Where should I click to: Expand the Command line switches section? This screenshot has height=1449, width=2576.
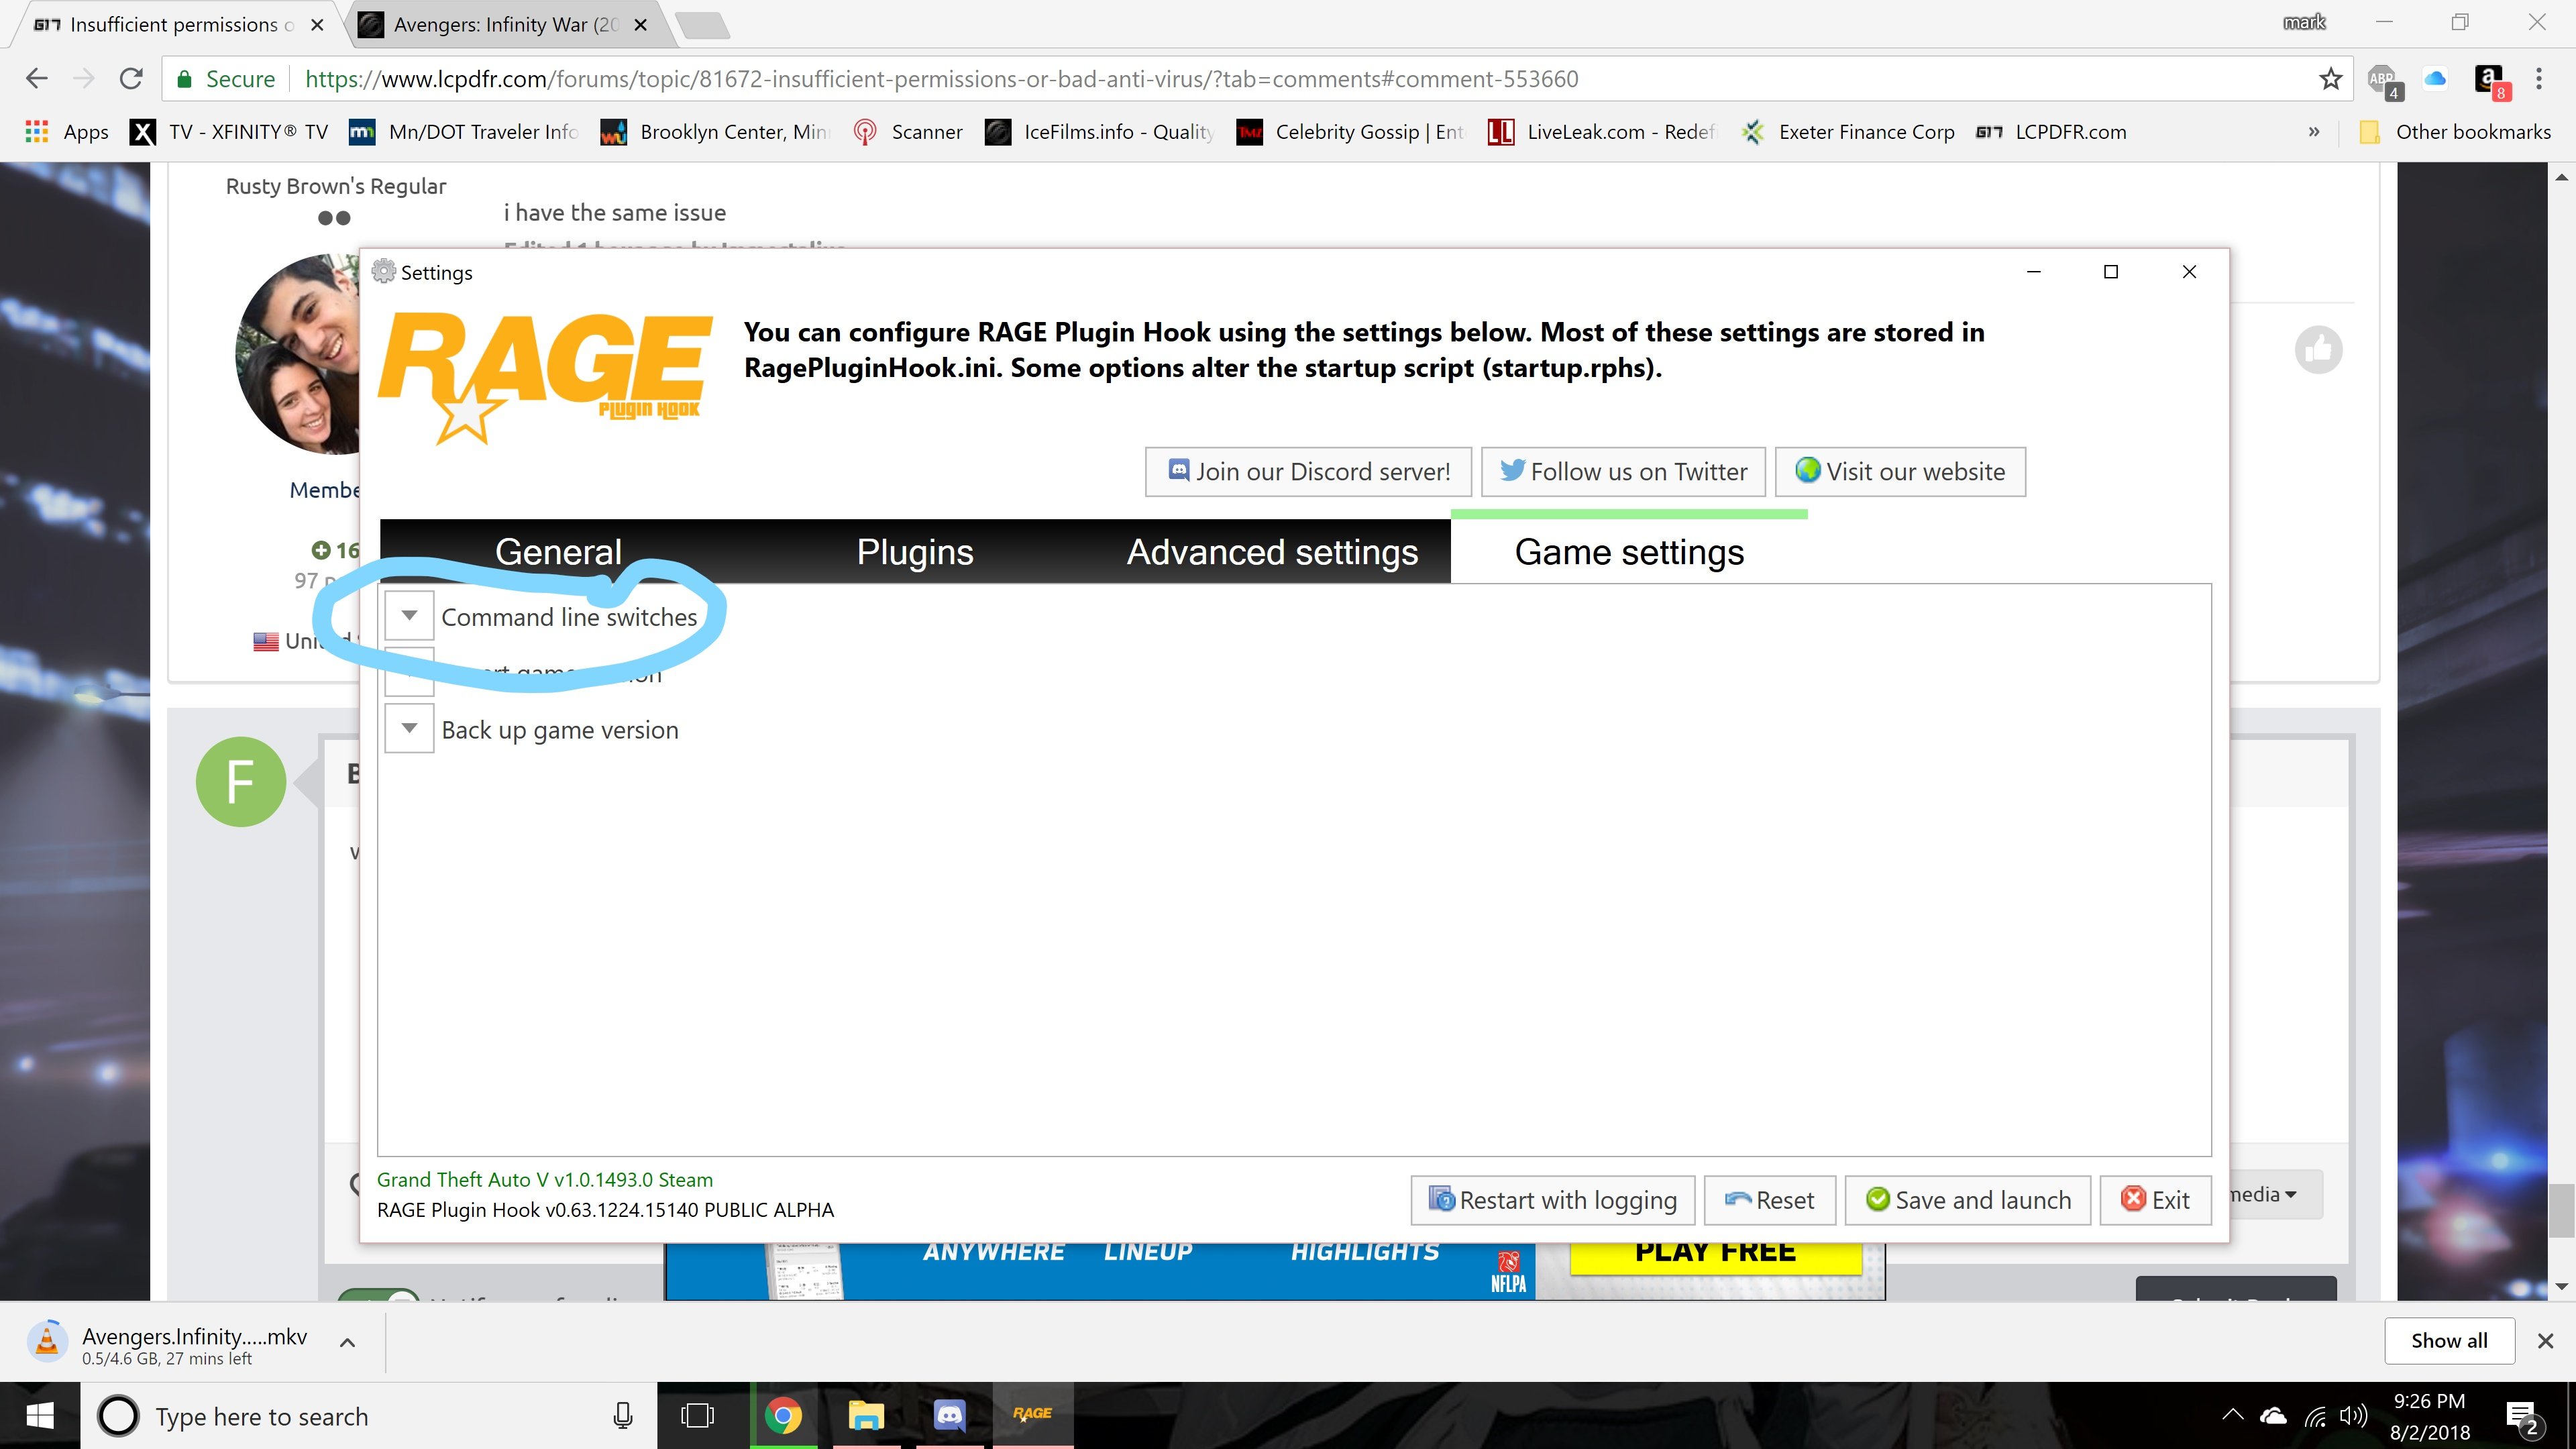pyautogui.click(x=409, y=616)
